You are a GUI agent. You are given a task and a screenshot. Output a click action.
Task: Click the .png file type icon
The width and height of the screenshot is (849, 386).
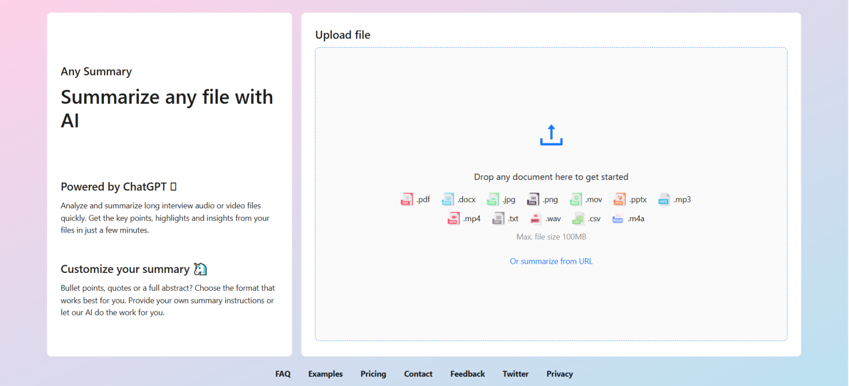[533, 200]
